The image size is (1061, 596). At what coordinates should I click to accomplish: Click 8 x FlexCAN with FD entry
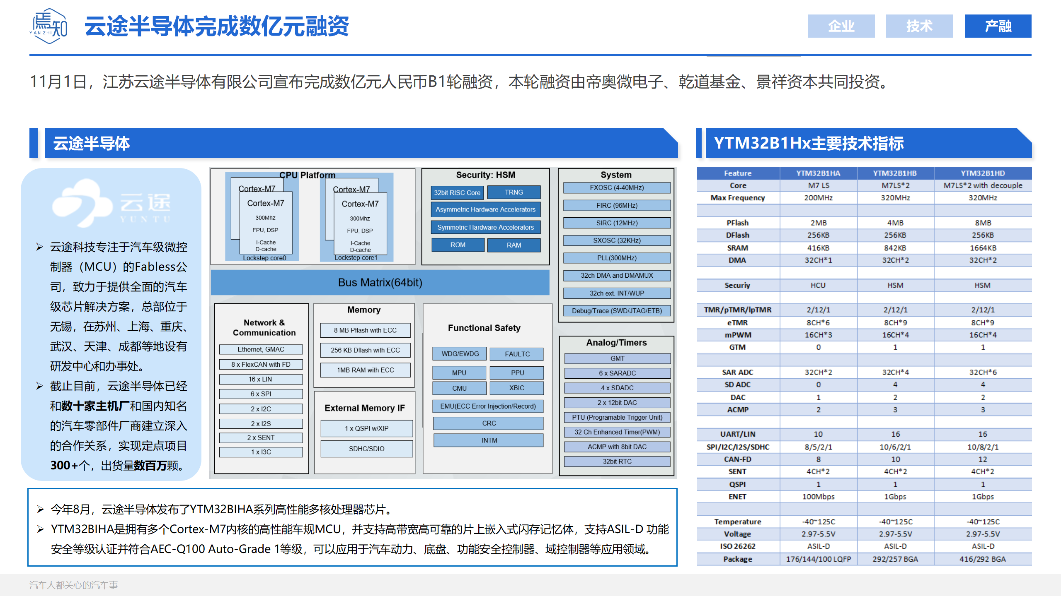[261, 364]
